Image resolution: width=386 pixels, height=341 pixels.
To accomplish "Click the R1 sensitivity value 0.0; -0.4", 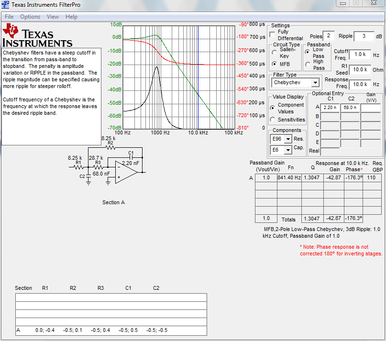I will 45,330.
